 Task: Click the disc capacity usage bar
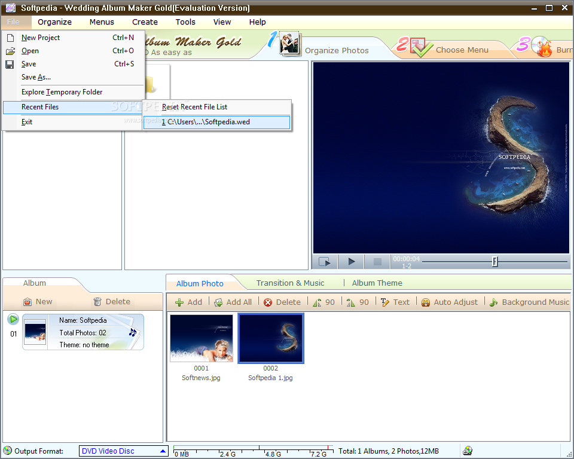coord(253,451)
